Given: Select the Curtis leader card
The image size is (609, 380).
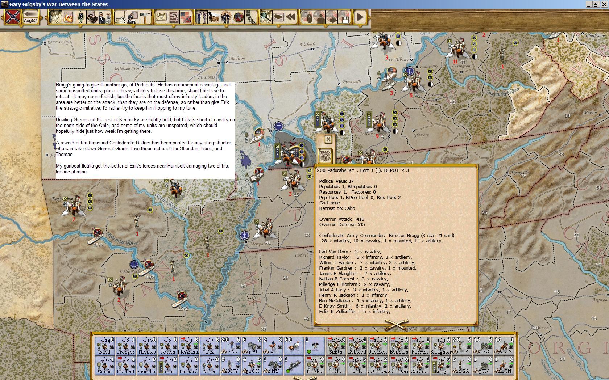Looking at the screenshot, I should (x=104, y=365).
